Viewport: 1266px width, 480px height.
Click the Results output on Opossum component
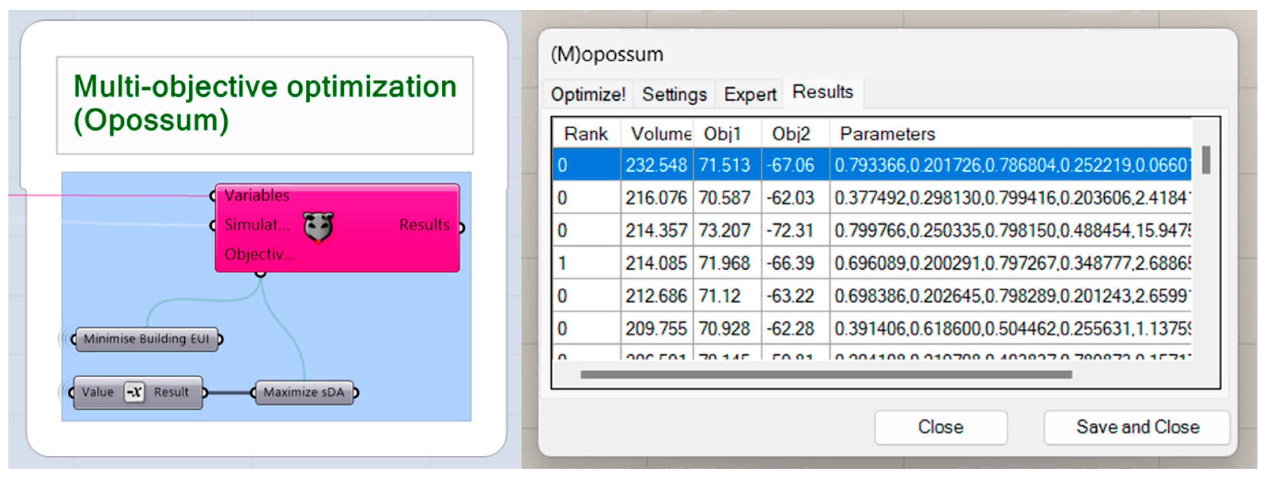(x=424, y=225)
